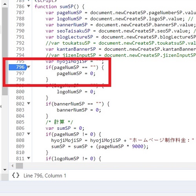196x196 pixels.
Task: Remove the breakpoint on line 796
Action: tap(18, 67)
